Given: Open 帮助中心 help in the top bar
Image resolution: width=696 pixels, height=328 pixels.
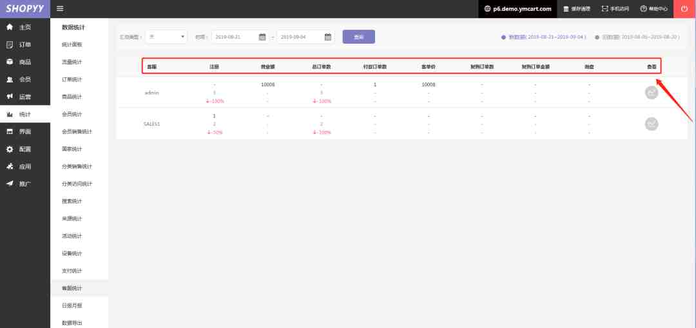Looking at the screenshot, I should pos(653,8).
